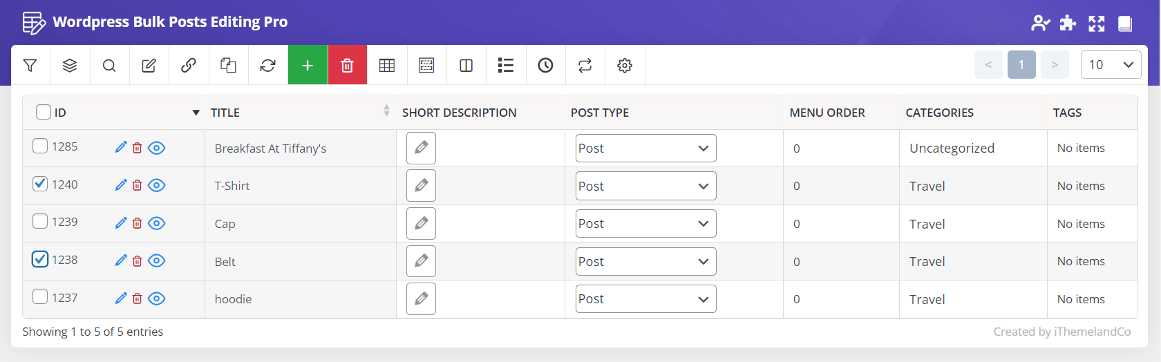1161x362 pixels.
Task: Sort by the TITLE column header
Action: click(225, 113)
